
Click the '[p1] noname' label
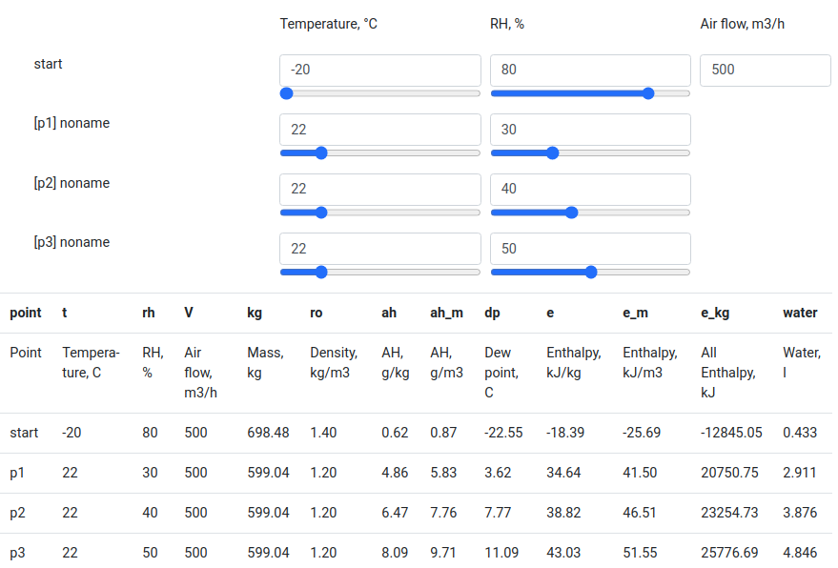pos(72,123)
